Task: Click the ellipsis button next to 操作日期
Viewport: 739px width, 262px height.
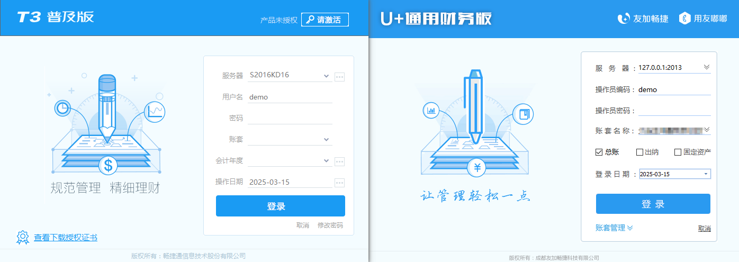Action: 339,183
